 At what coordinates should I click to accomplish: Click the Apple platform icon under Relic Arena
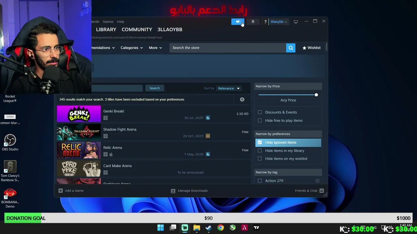[111, 154]
